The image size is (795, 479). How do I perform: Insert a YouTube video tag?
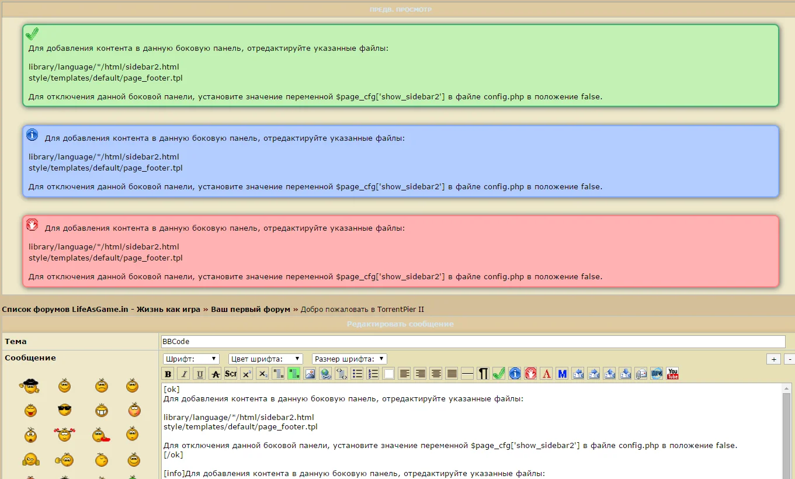click(x=672, y=374)
